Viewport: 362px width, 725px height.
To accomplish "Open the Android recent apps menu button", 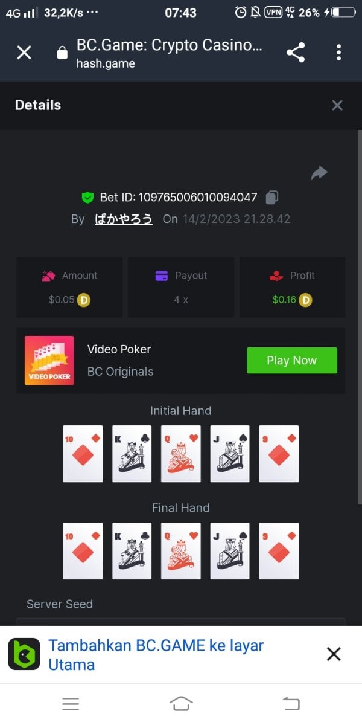I will tap(71, 704).
